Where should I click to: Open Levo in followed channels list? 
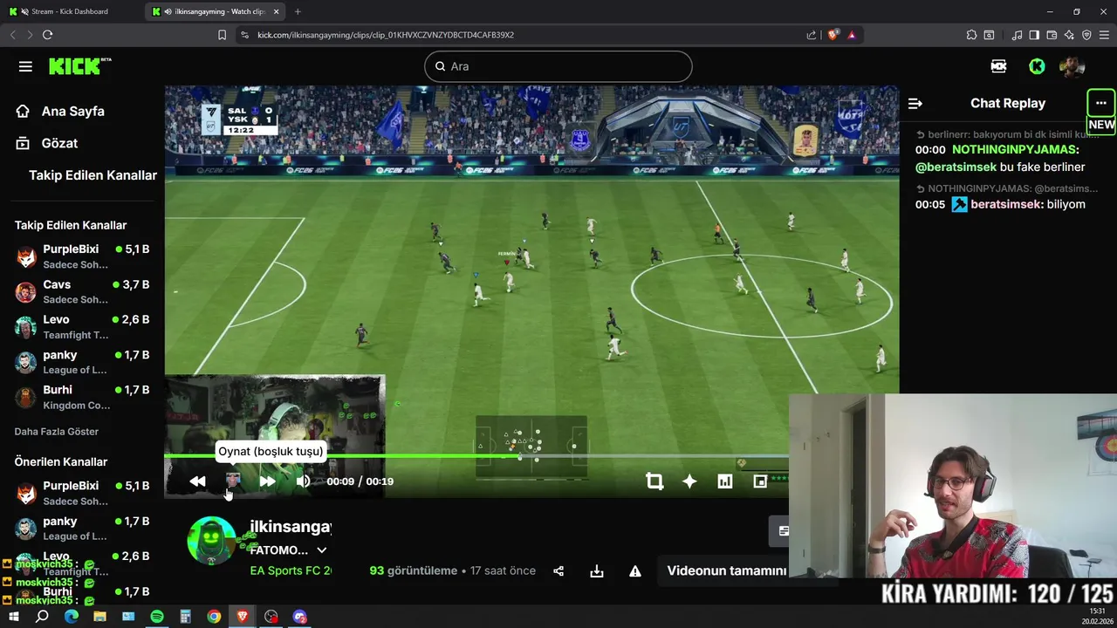83,326
